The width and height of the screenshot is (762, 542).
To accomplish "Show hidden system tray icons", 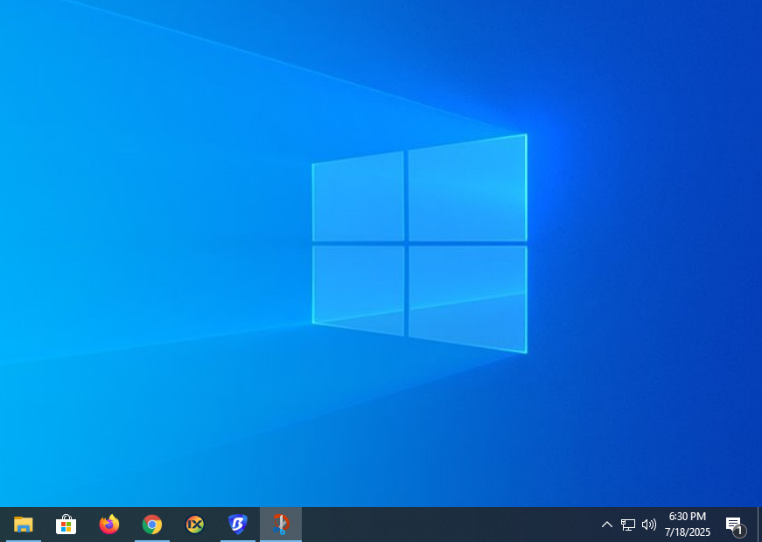I will click(x=607, y=525).
